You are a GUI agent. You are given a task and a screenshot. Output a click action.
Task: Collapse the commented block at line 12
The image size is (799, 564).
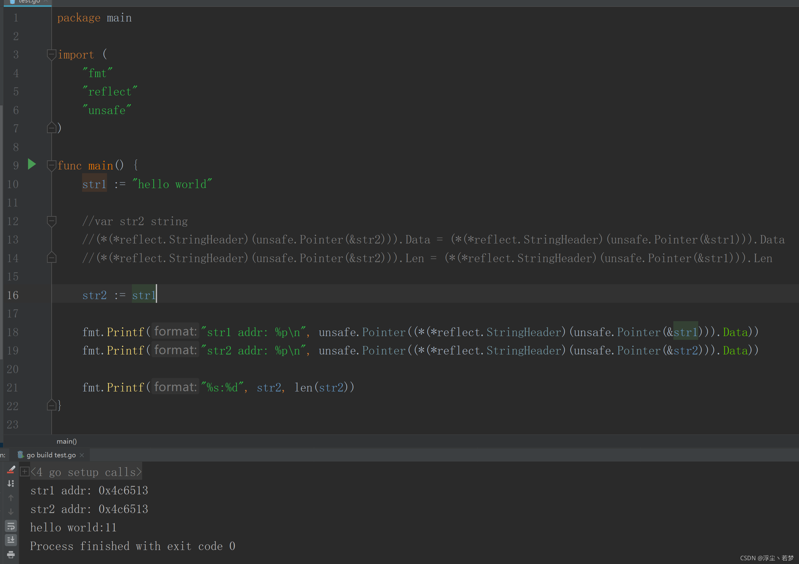[52, 221]
